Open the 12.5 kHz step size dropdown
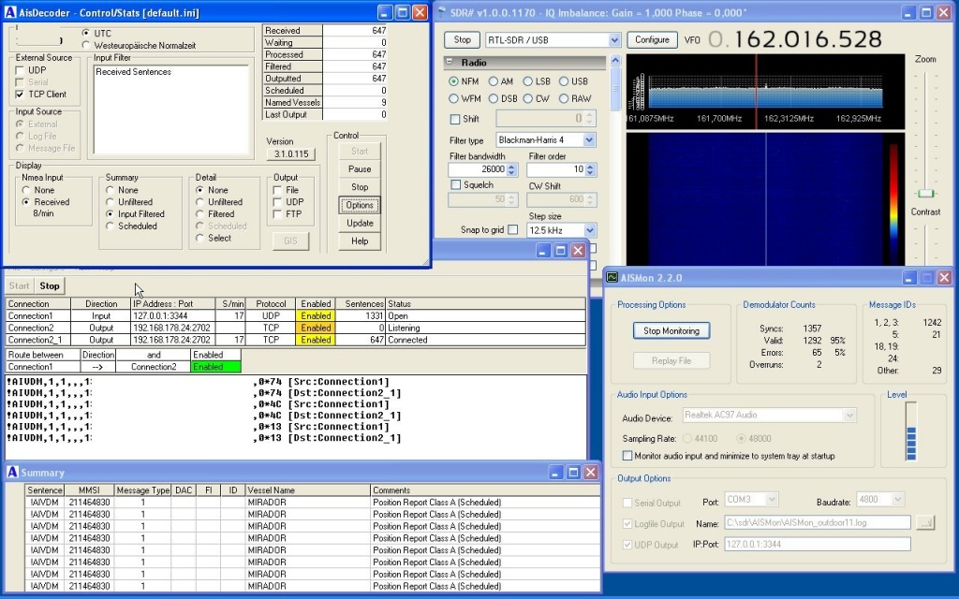 point(589,229)
